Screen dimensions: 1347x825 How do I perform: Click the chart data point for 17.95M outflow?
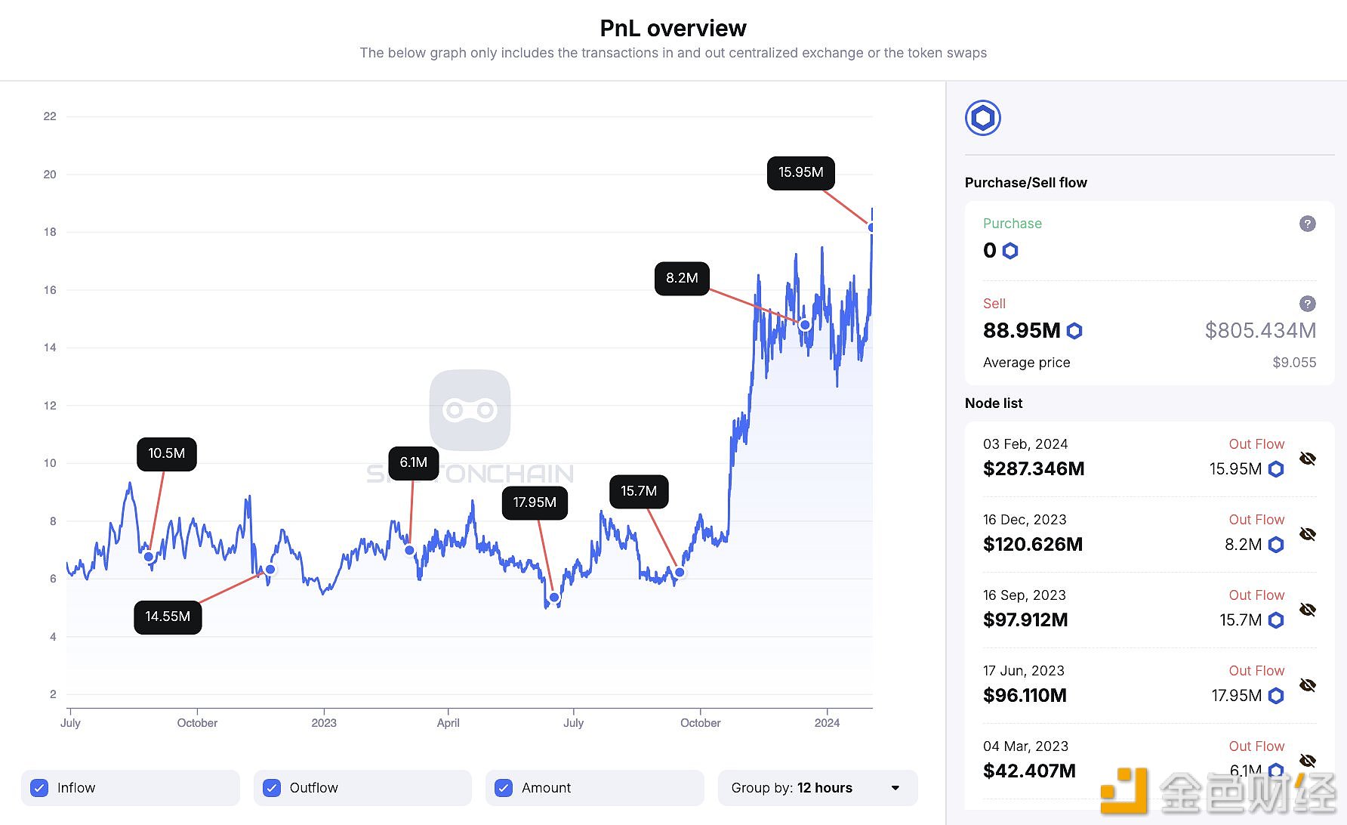[554, 598]
